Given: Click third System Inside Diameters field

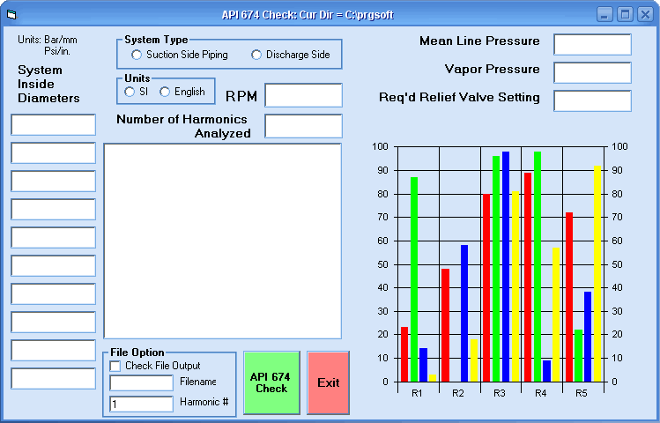Looking at the screenshot, I should [x=54, y=181].
